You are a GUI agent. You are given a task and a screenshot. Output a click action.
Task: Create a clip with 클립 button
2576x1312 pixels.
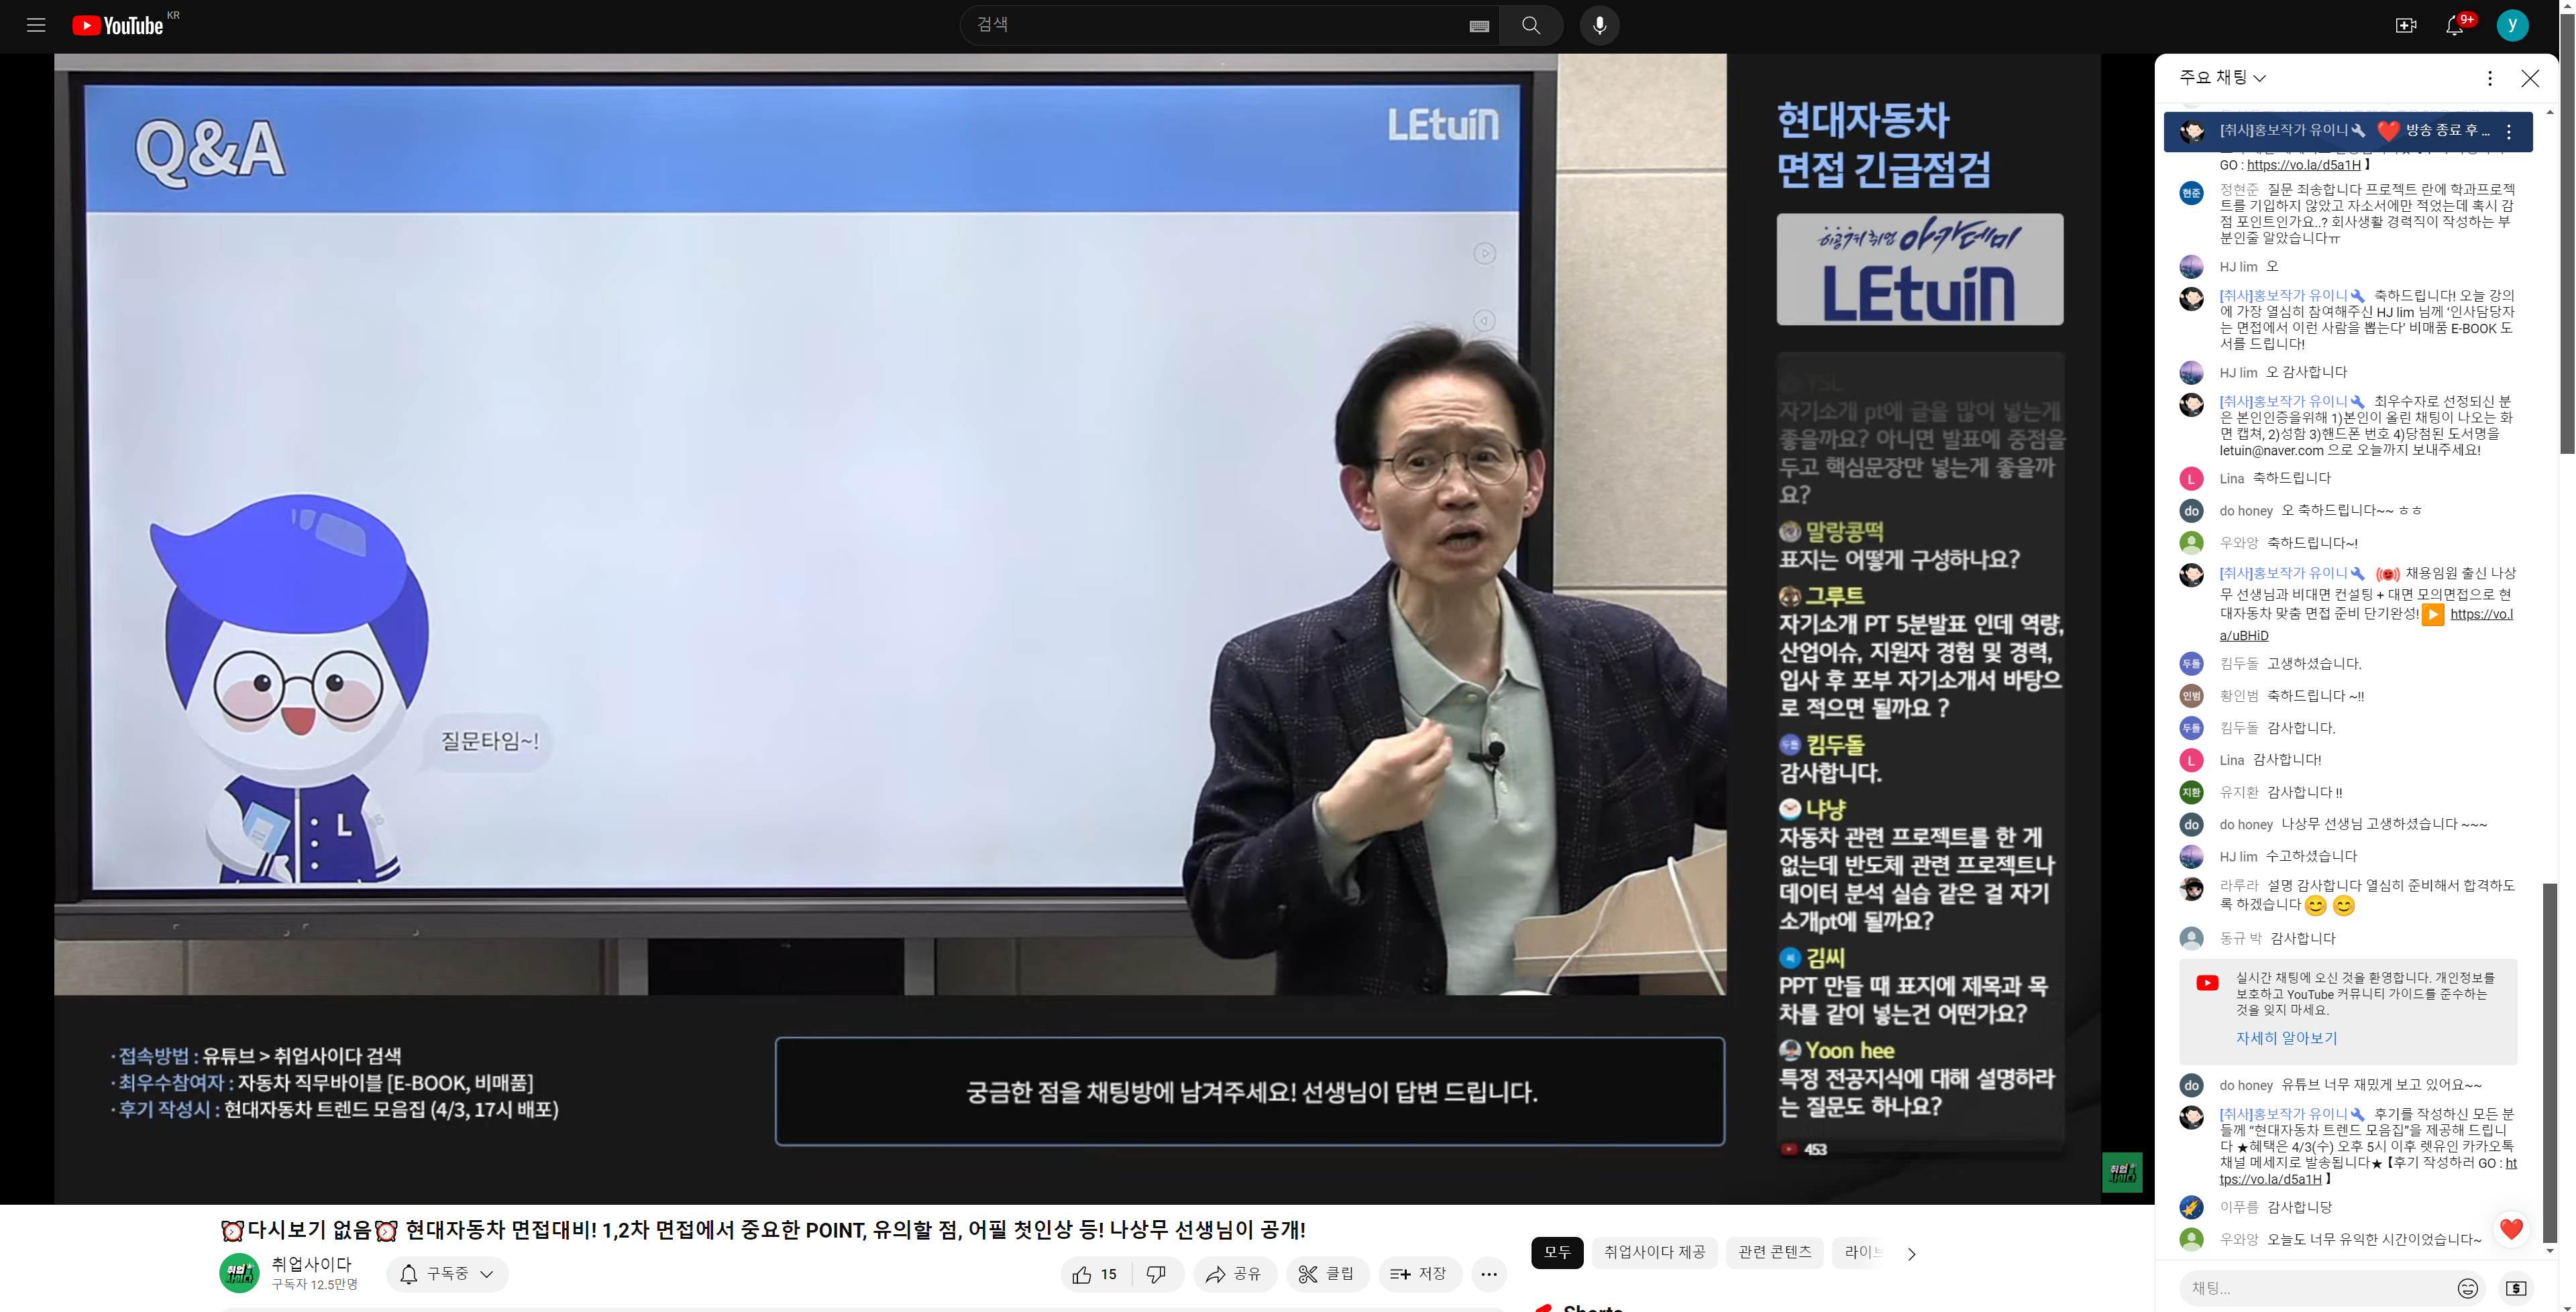[1326, 1274]
